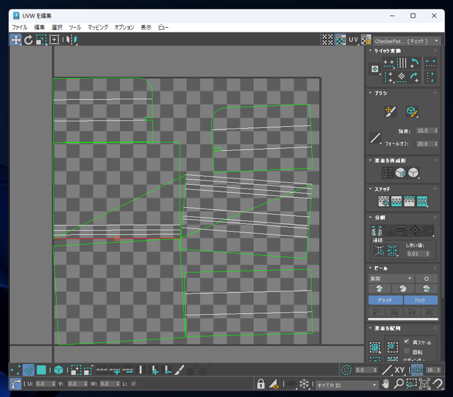Click the Straighten Selection grid icon
Screen dimensions: 453x397
point(387,173)
